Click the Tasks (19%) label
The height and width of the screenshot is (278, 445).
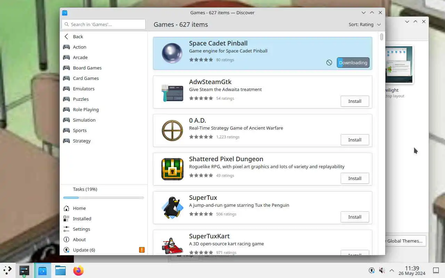click(x=85, y=189)
